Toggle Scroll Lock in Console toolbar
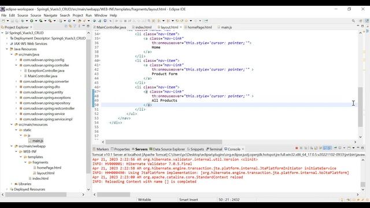 (x=316, y=148)
